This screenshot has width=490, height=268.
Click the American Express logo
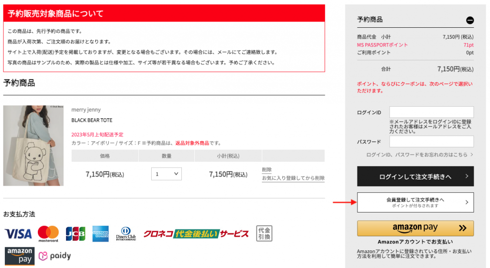click(x=100, y=234)
